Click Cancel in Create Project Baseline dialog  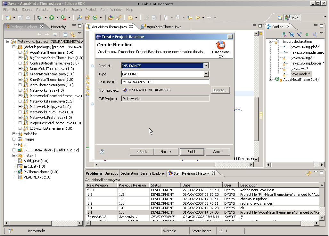click(x=218, y=152)
